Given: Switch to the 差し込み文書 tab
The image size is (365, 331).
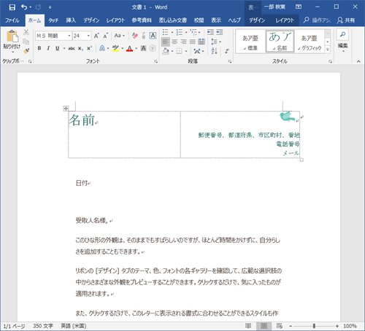Looking at the screenshot, I should [173, 20].
